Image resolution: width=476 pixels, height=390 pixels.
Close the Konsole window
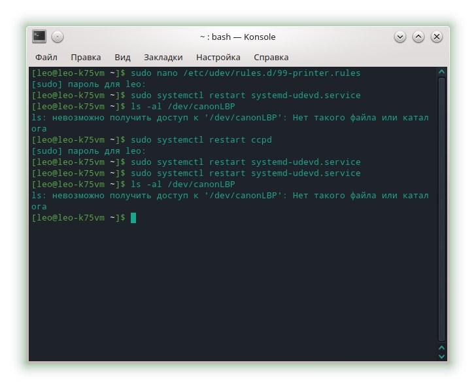(x=437, y=37)
